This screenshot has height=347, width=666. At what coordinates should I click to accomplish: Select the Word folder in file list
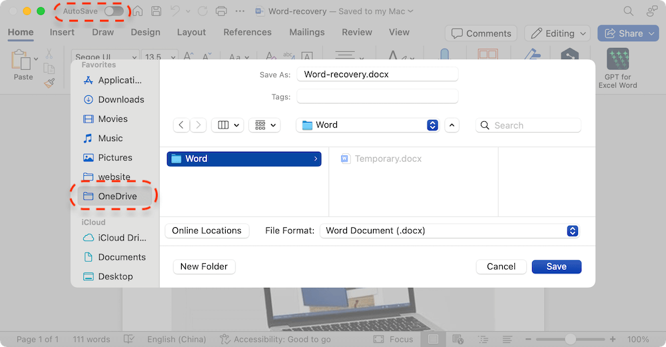244,159
